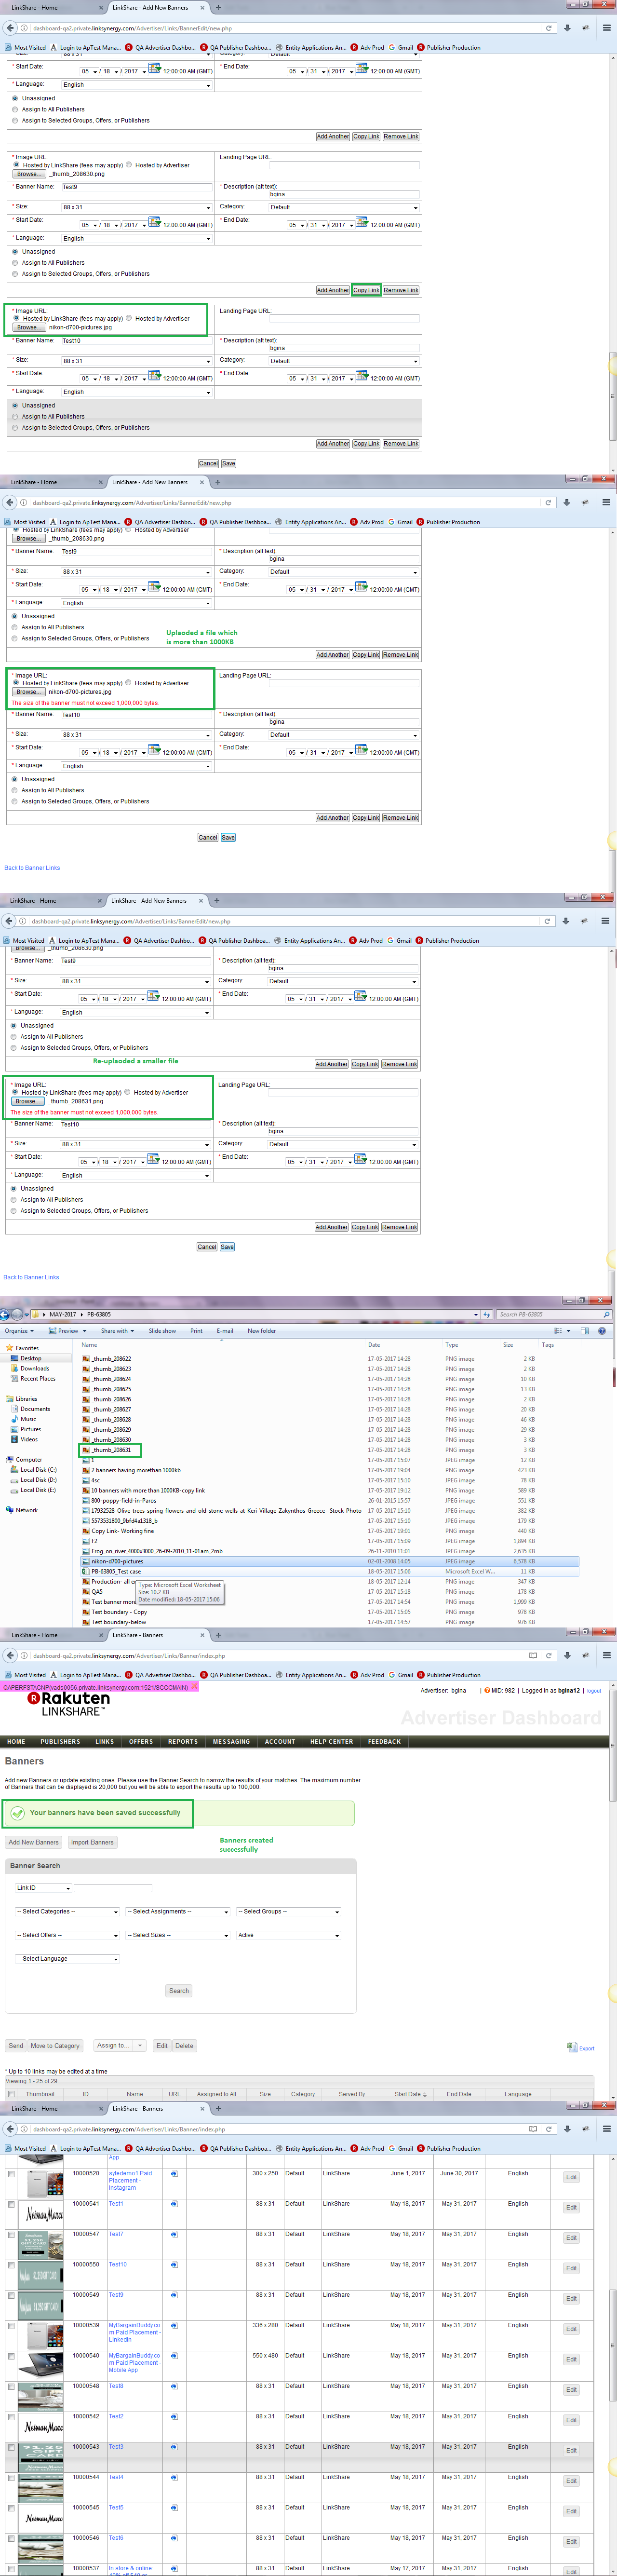Check the select-all checkbox in the Thumbnail header
Image resolution: width=617 pixels, height=2576 pixels.
click(x=12, y=2093)
